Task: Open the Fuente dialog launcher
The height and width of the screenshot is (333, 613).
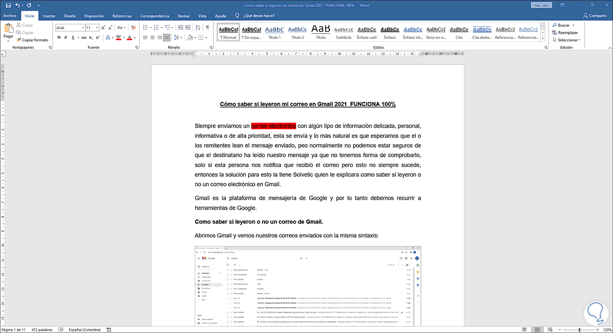Action: point(137,47)
